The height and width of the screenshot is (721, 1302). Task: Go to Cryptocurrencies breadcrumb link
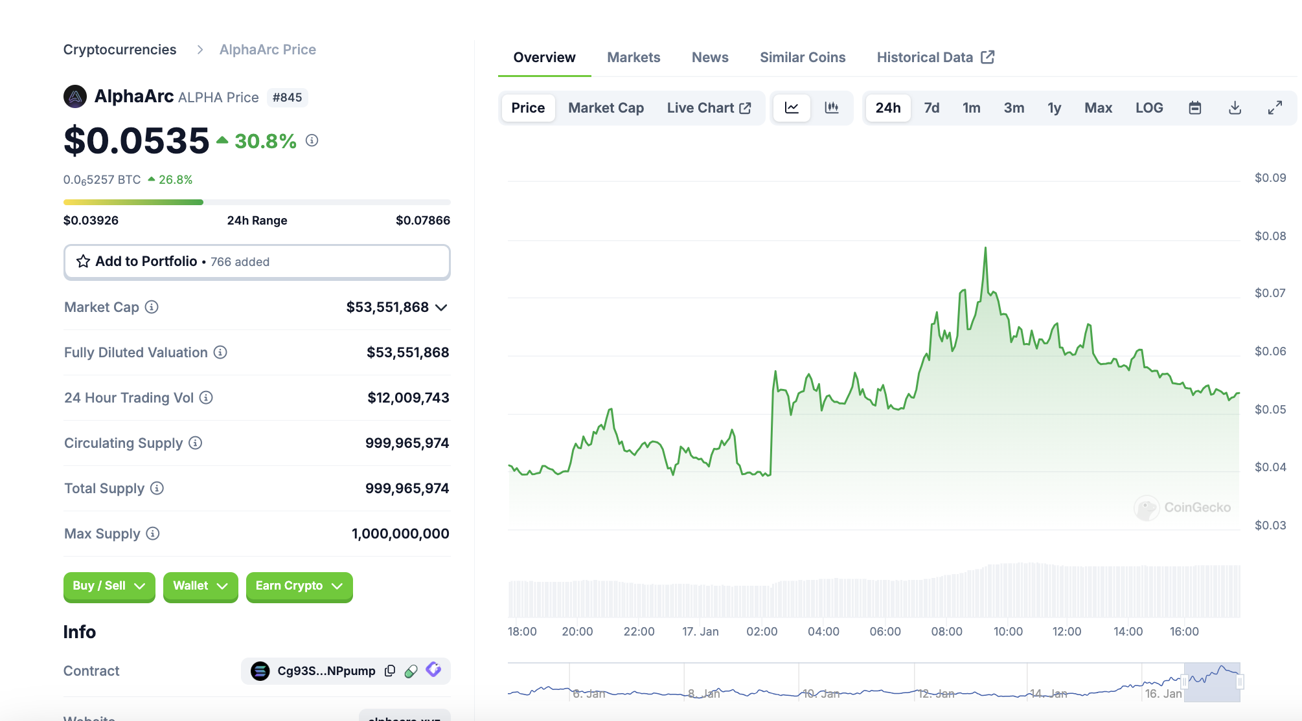tap(120, 50)
